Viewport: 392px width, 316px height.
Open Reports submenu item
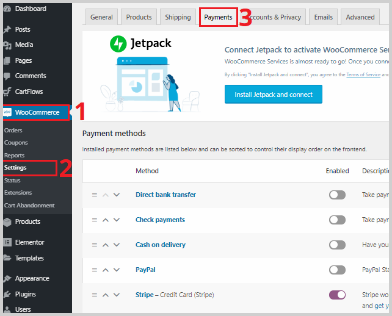pyautogui.click(x=14, y=156)
